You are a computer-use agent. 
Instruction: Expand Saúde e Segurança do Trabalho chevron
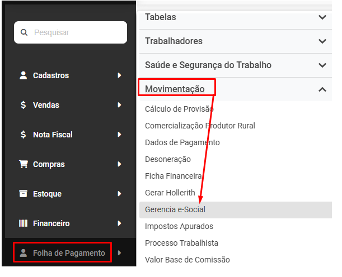(322, 65)
